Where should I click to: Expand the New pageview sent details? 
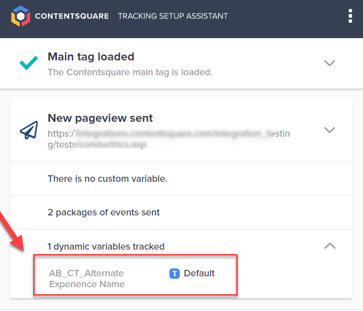point(329,130)
